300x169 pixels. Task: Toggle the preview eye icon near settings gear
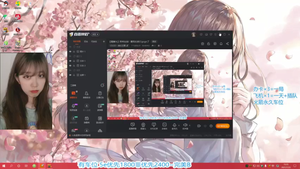(x=205, y=126)
